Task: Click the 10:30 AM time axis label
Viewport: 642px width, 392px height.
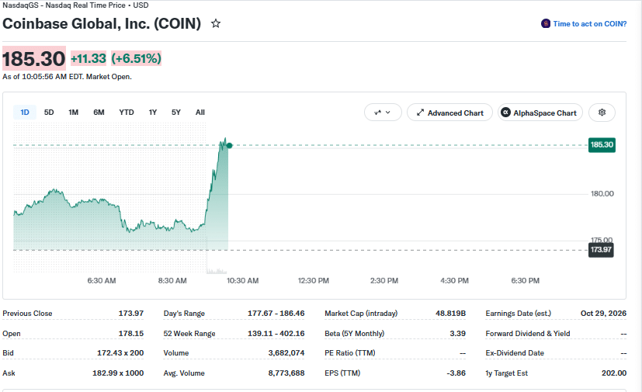Action: click(x=242, y=280)
